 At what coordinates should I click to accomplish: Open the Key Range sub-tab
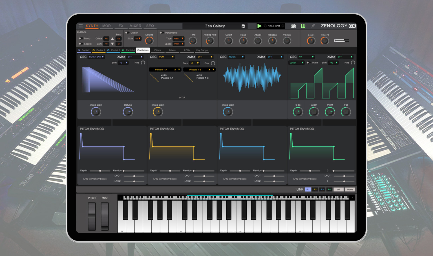click(x=202, y=50)
